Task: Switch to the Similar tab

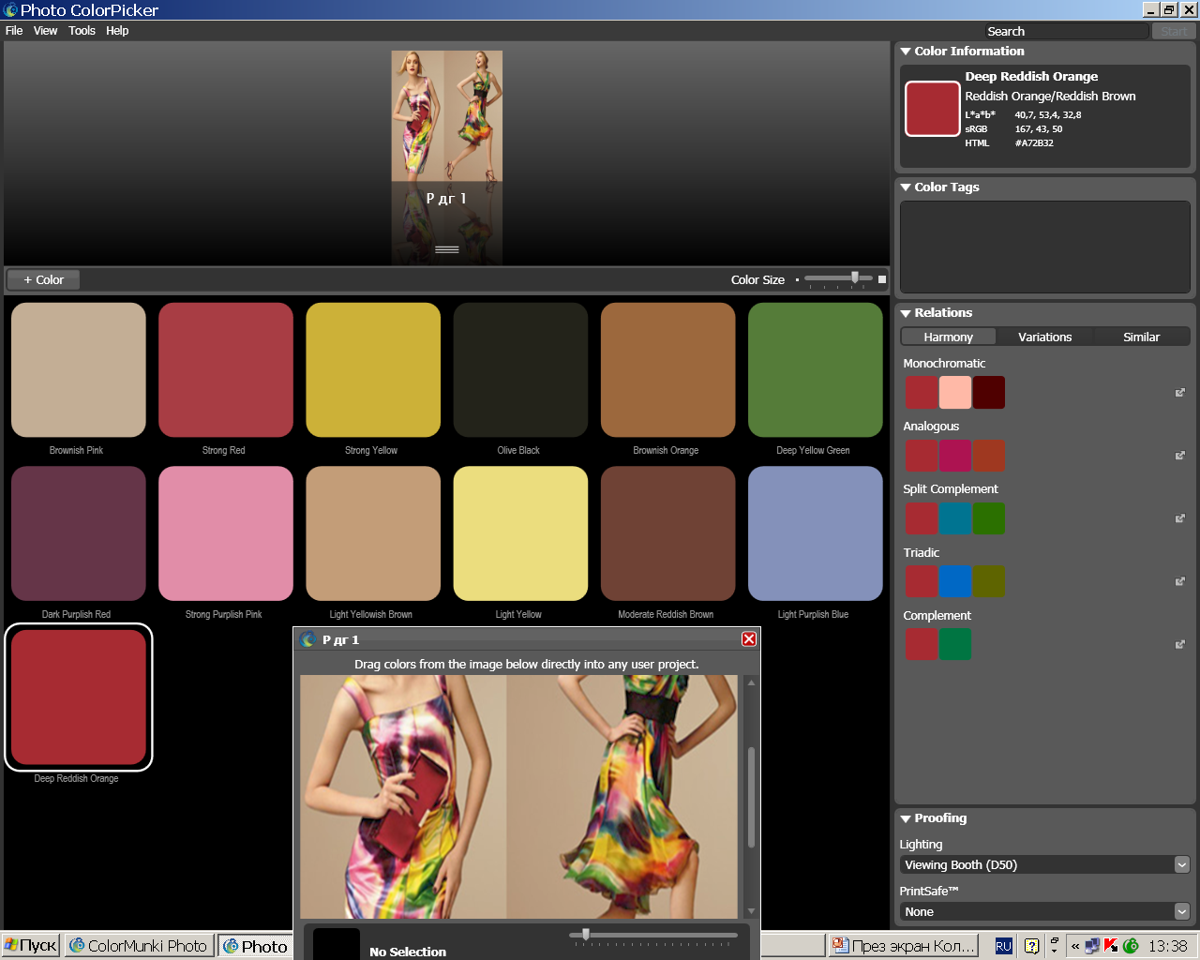Action: click(x=1142, y=337)
